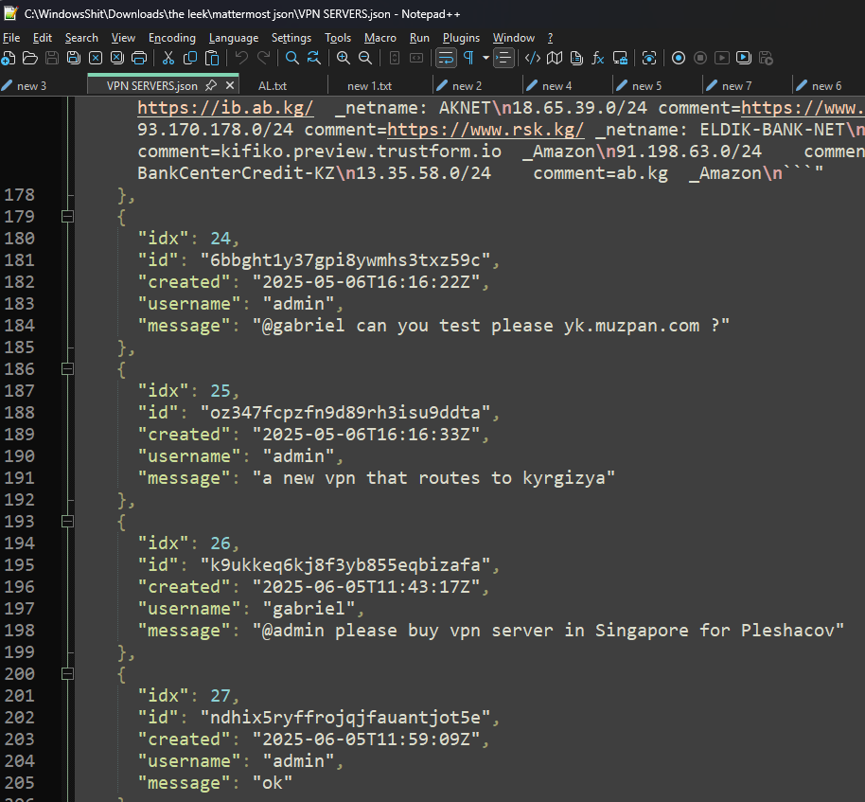Create a new document via toolbar
865x802 pixels.
click(x=9, y=58)
